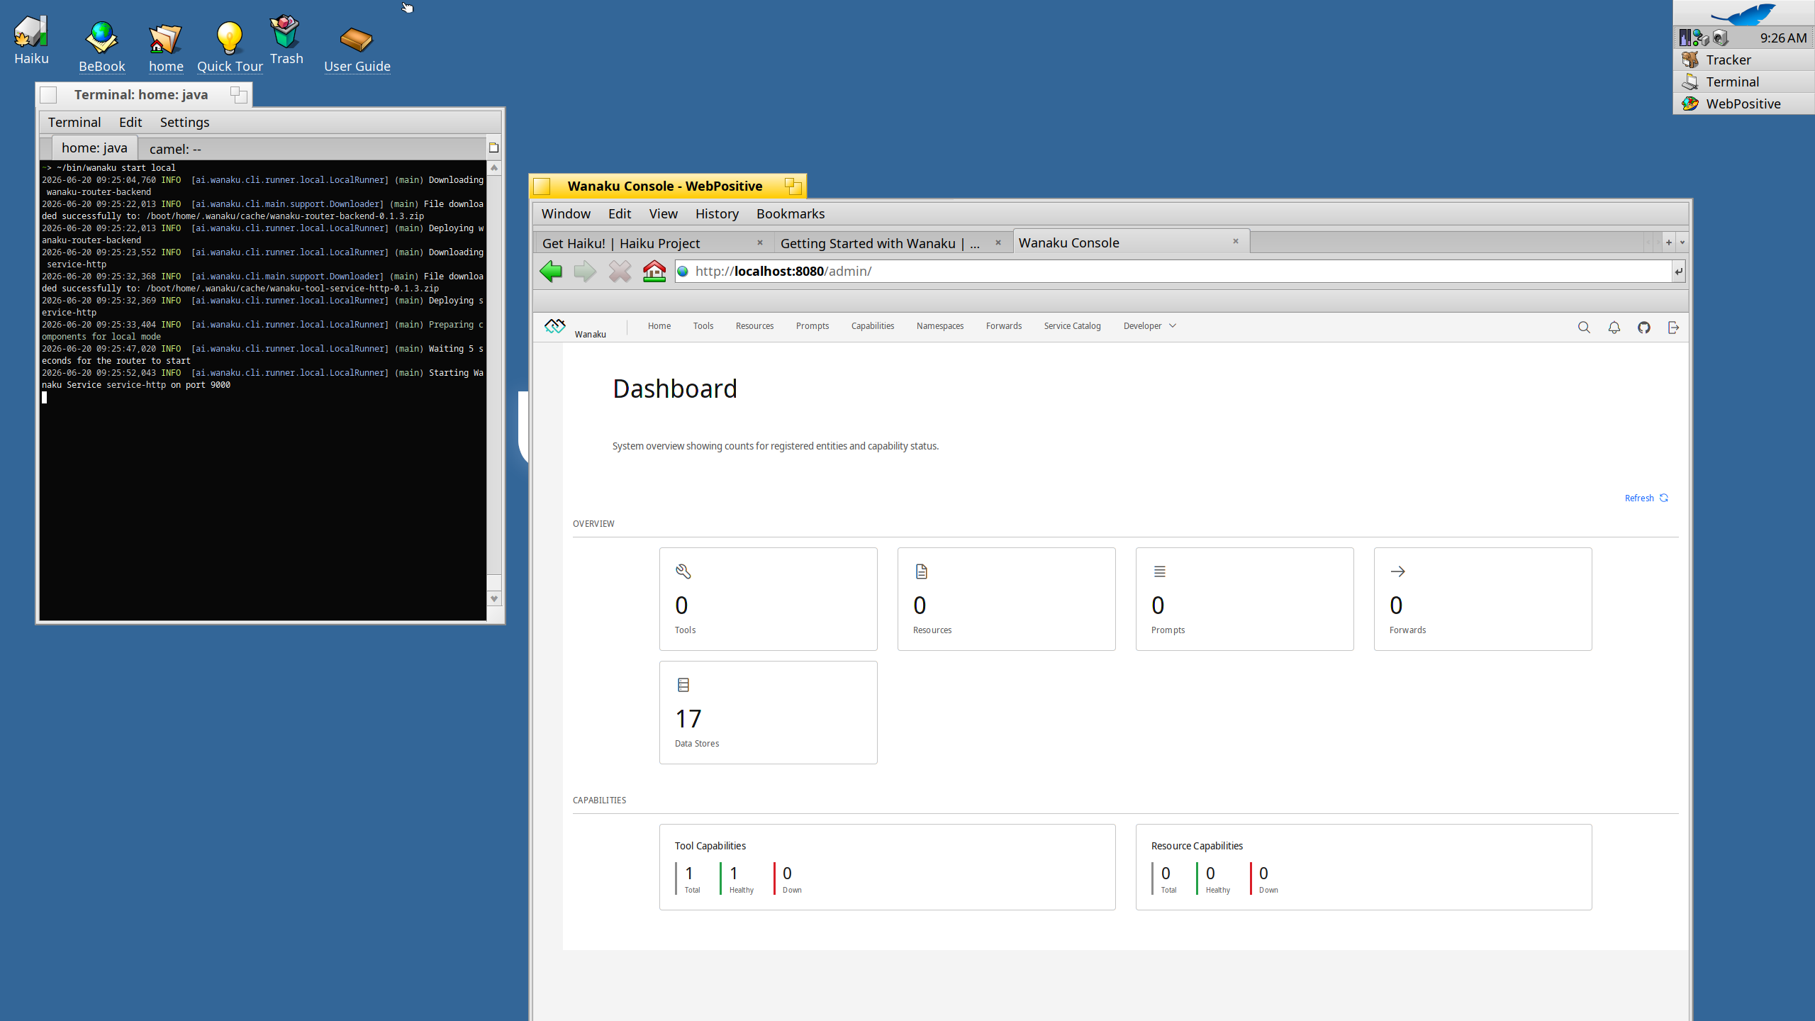1815x1021 pixels.
Task: Go to Capabilities in Wanaku navigation
Action: pyautogui.click(x=872, y=326)
